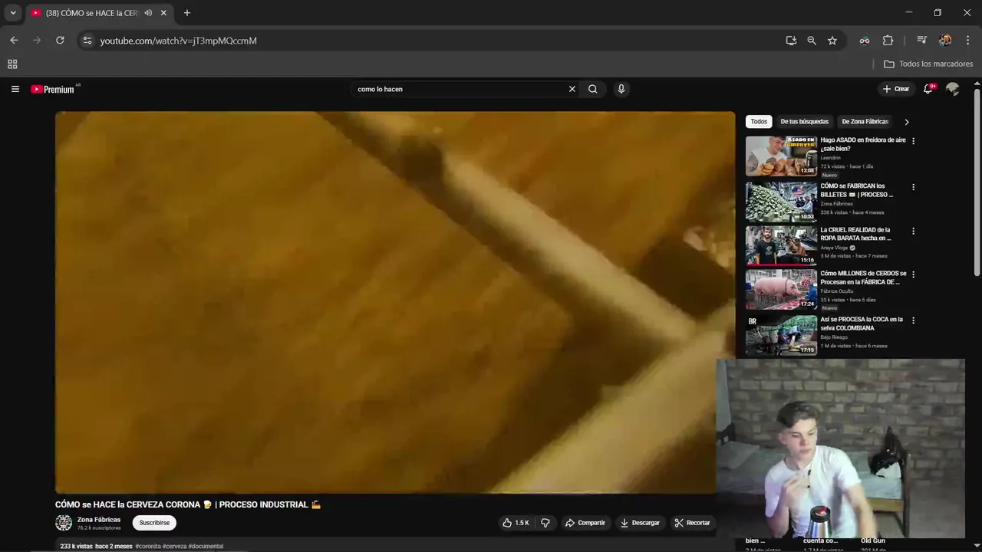The height and width of the screenshot is (552, 982).
Task: Show more filter chips with right arrow
Action: click(907, 122)
